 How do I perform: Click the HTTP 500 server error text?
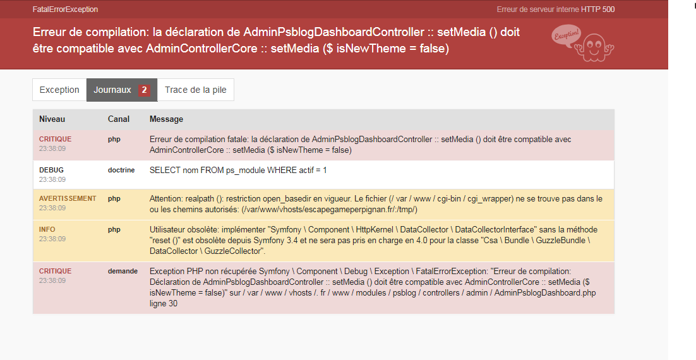coord(556,9)
